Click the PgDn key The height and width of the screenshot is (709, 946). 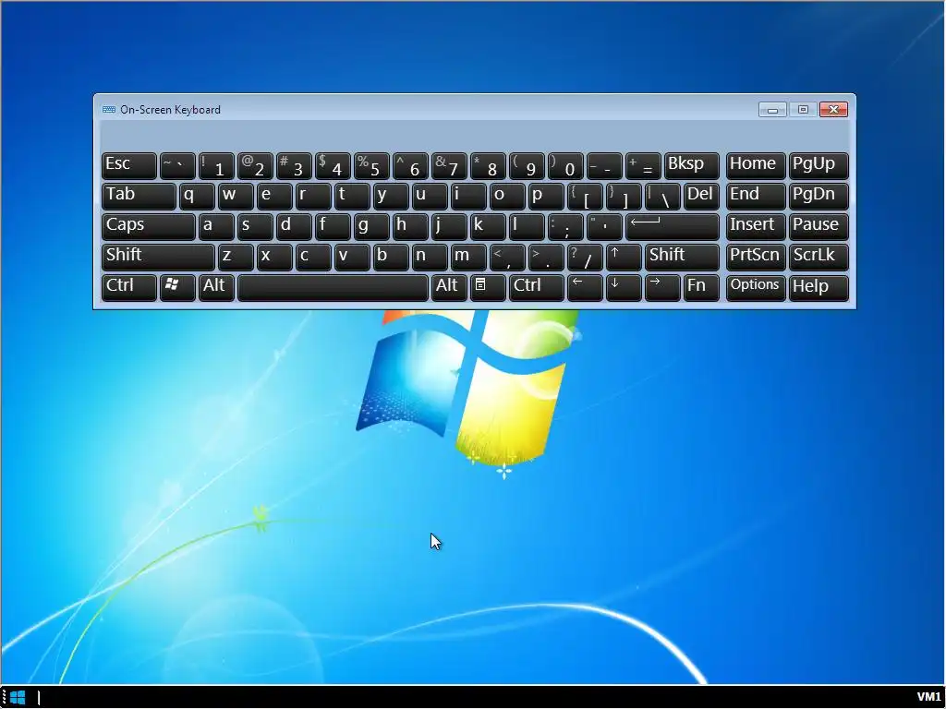point(819,197)
